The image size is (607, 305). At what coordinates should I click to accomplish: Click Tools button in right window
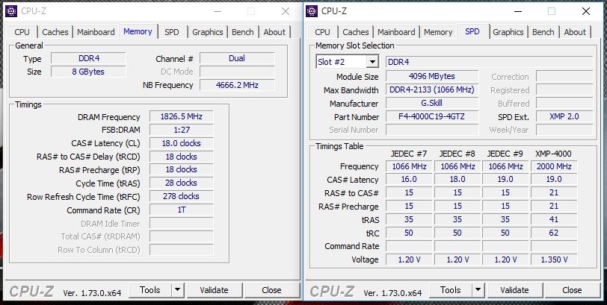451,290
